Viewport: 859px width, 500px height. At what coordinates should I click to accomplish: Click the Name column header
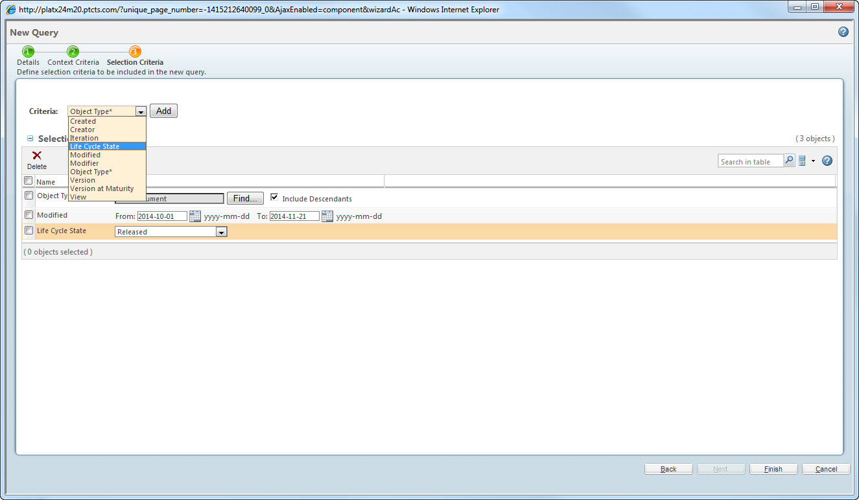coord(45,182)
